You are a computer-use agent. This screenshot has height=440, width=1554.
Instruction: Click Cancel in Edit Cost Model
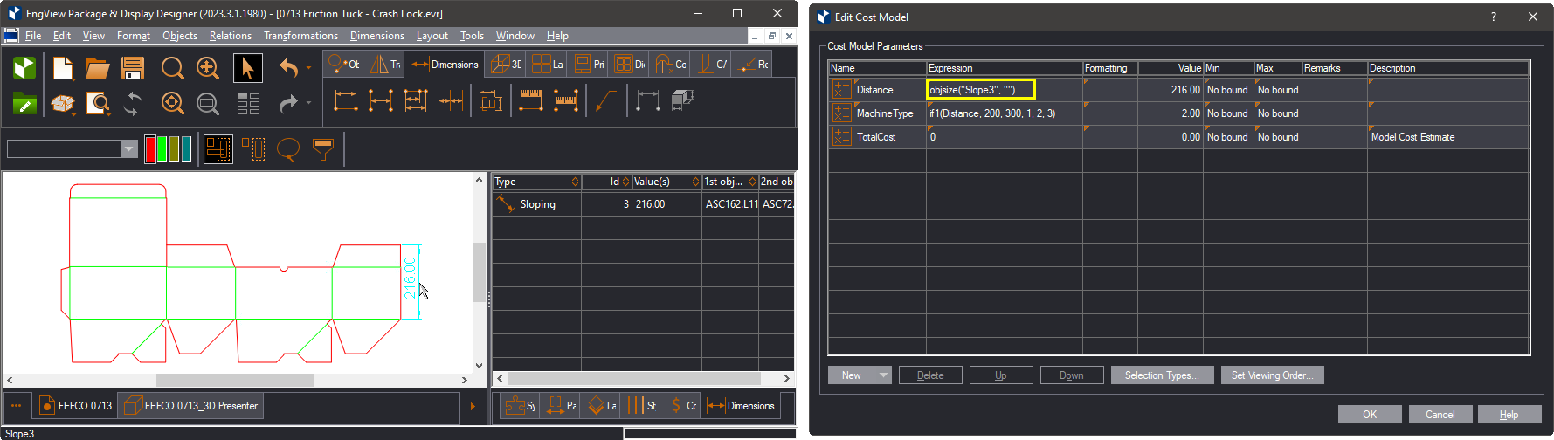(x=1440, y=415)
